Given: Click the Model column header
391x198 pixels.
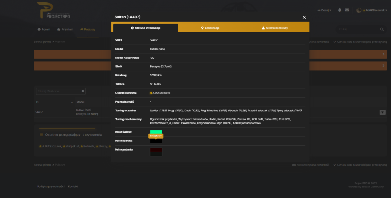Looking at the screenshot, I should pyautogui.click(x=80, y=102).
